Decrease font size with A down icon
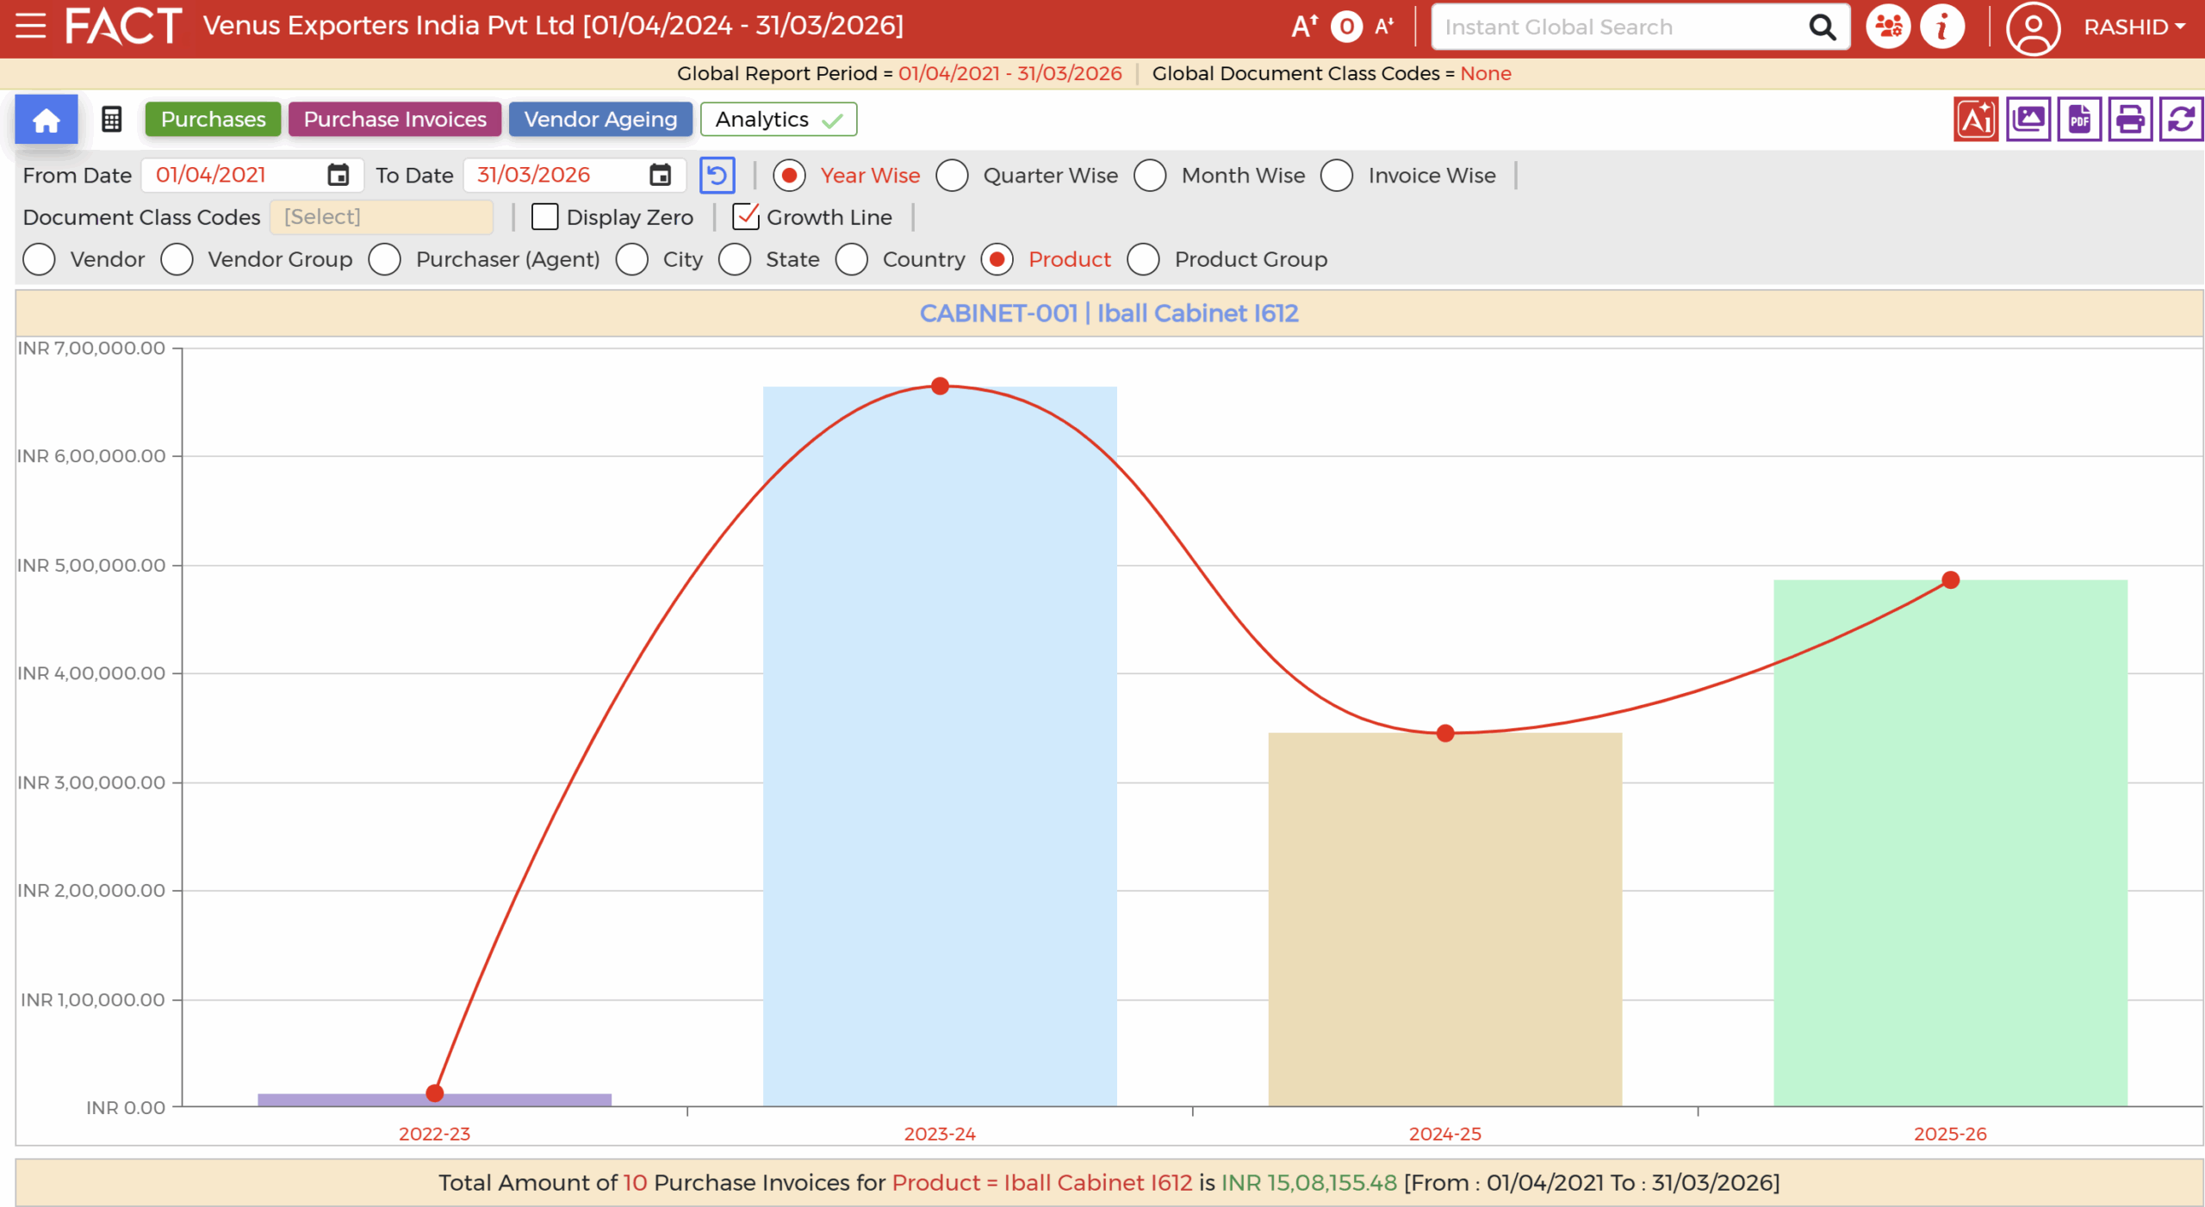This screenshot has height=1207, width=2205. (1384, 27)
